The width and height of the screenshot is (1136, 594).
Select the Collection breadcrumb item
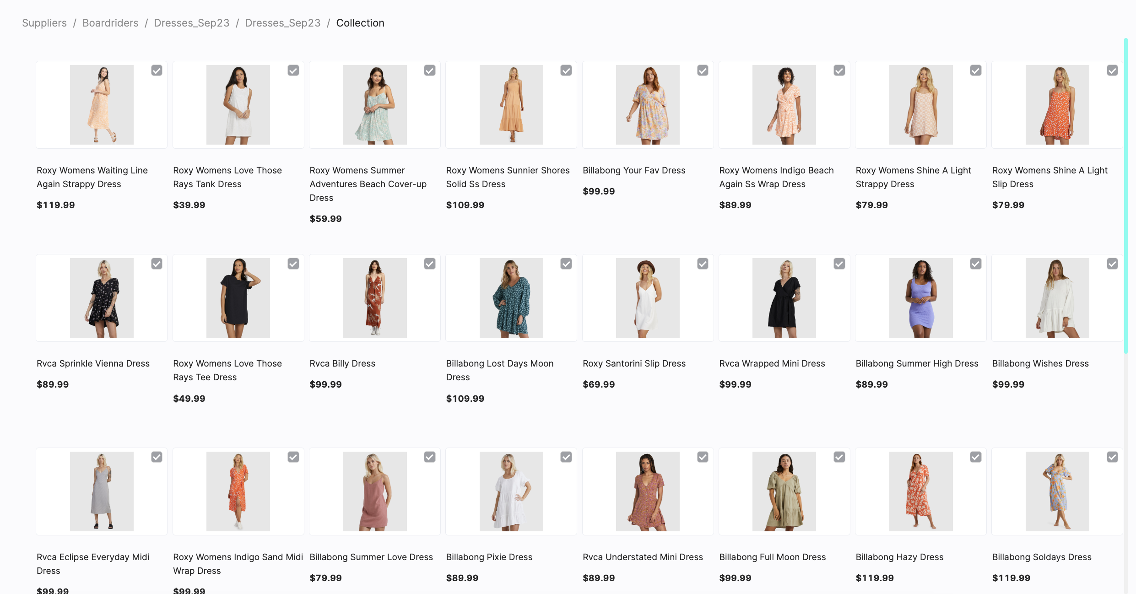(x=360, y=23)
